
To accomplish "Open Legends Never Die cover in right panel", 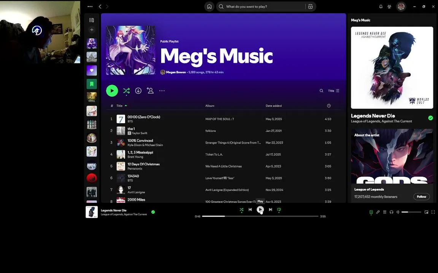I will [x=392, y=68].
